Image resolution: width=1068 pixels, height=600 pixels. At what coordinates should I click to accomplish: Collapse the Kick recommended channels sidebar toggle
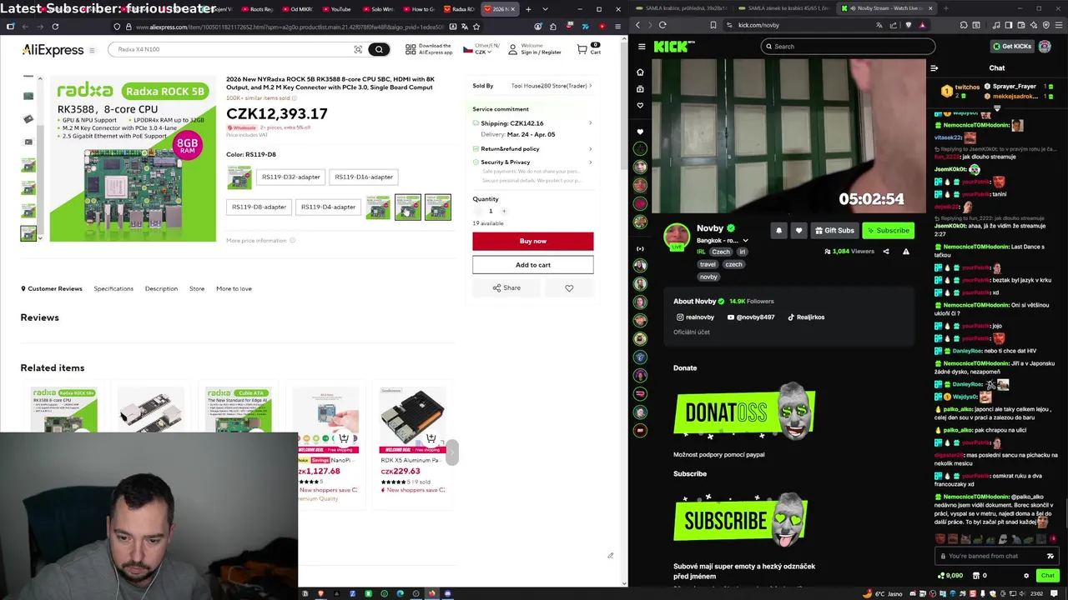click(640, 248)
